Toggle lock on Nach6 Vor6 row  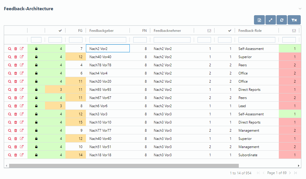coord(36,106)
